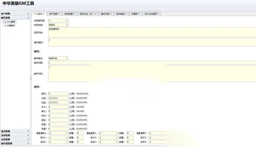This screenshot has width=256, height=147.
Task: Select 全服邮件 in mail tree
Action: click(11, 26)
